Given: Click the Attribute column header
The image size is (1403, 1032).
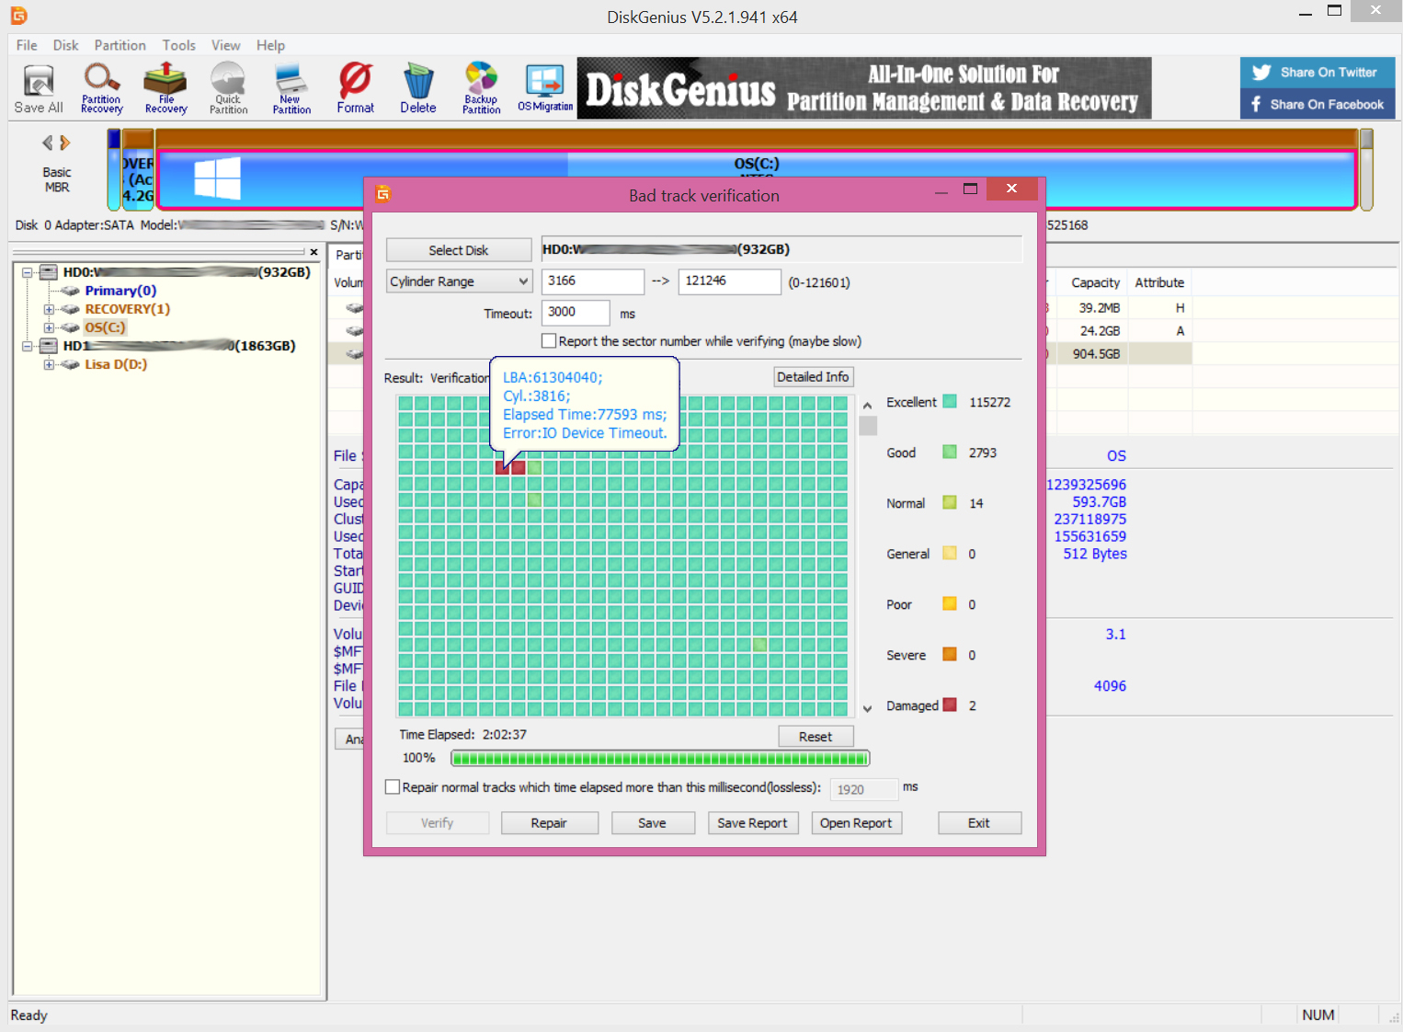Looking at the screenshot, I should click(1159, 282).
